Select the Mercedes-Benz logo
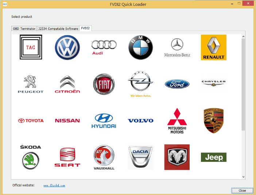Image resolution: width=256 pixels, height=195 pixels. coord(177,47)
